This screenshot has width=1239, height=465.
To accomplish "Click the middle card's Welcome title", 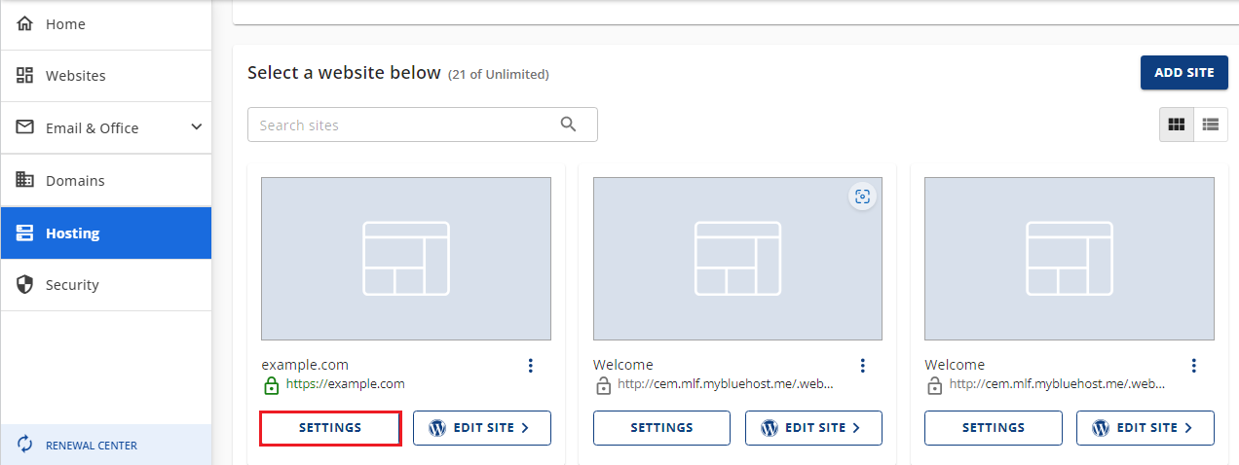I will (623, 365).
